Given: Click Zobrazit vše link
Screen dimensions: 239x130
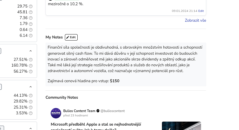Looking at the screenshot, I should click(196, 21).
